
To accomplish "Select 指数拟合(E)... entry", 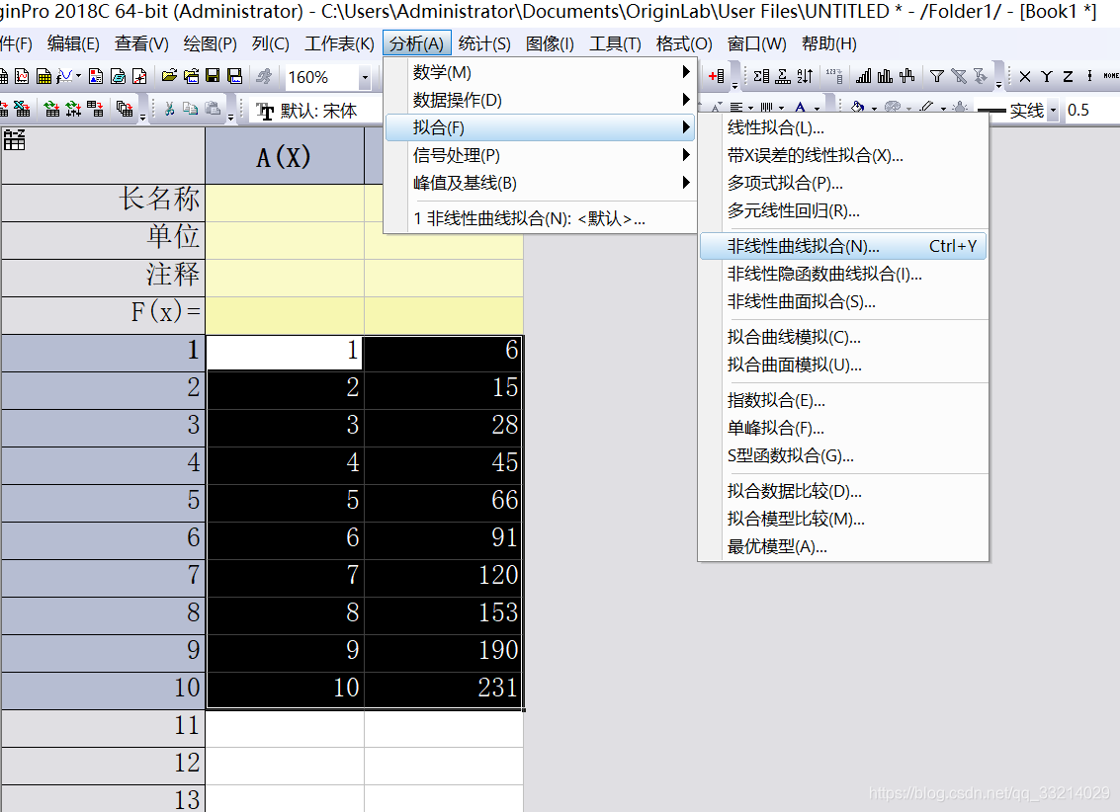I will [843, 400].
